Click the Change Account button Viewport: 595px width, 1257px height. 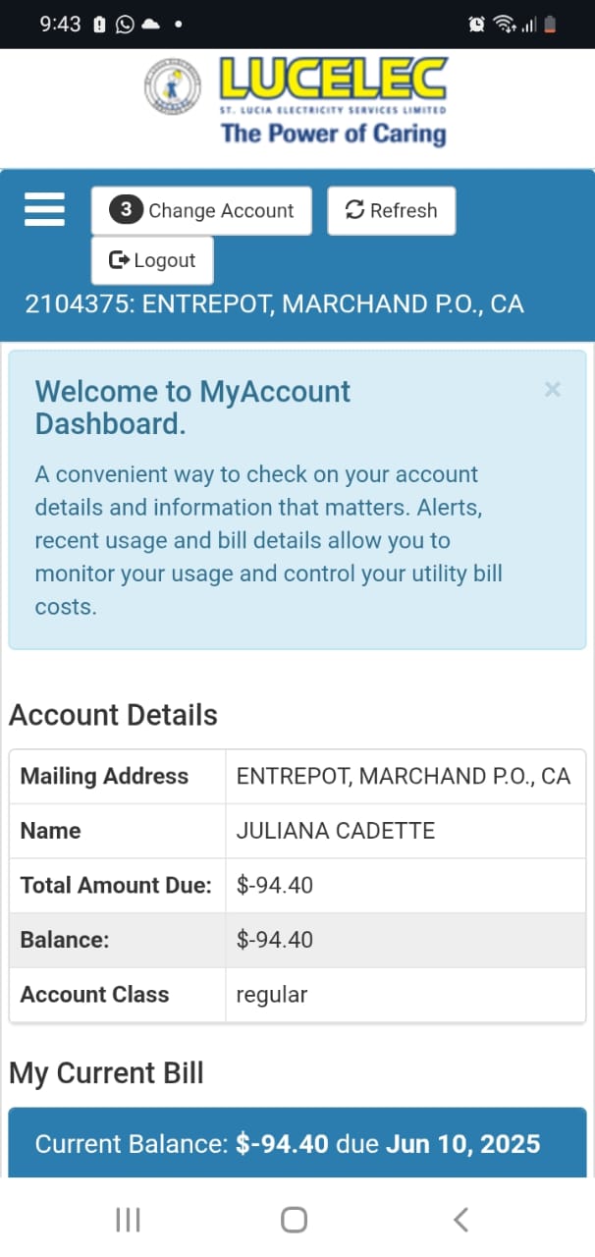pos(201,210)
